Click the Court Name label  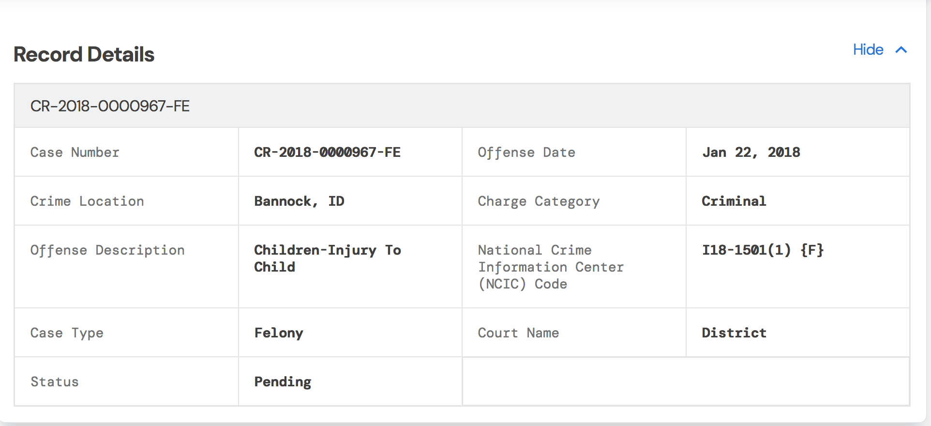click(x=518, y=333)
